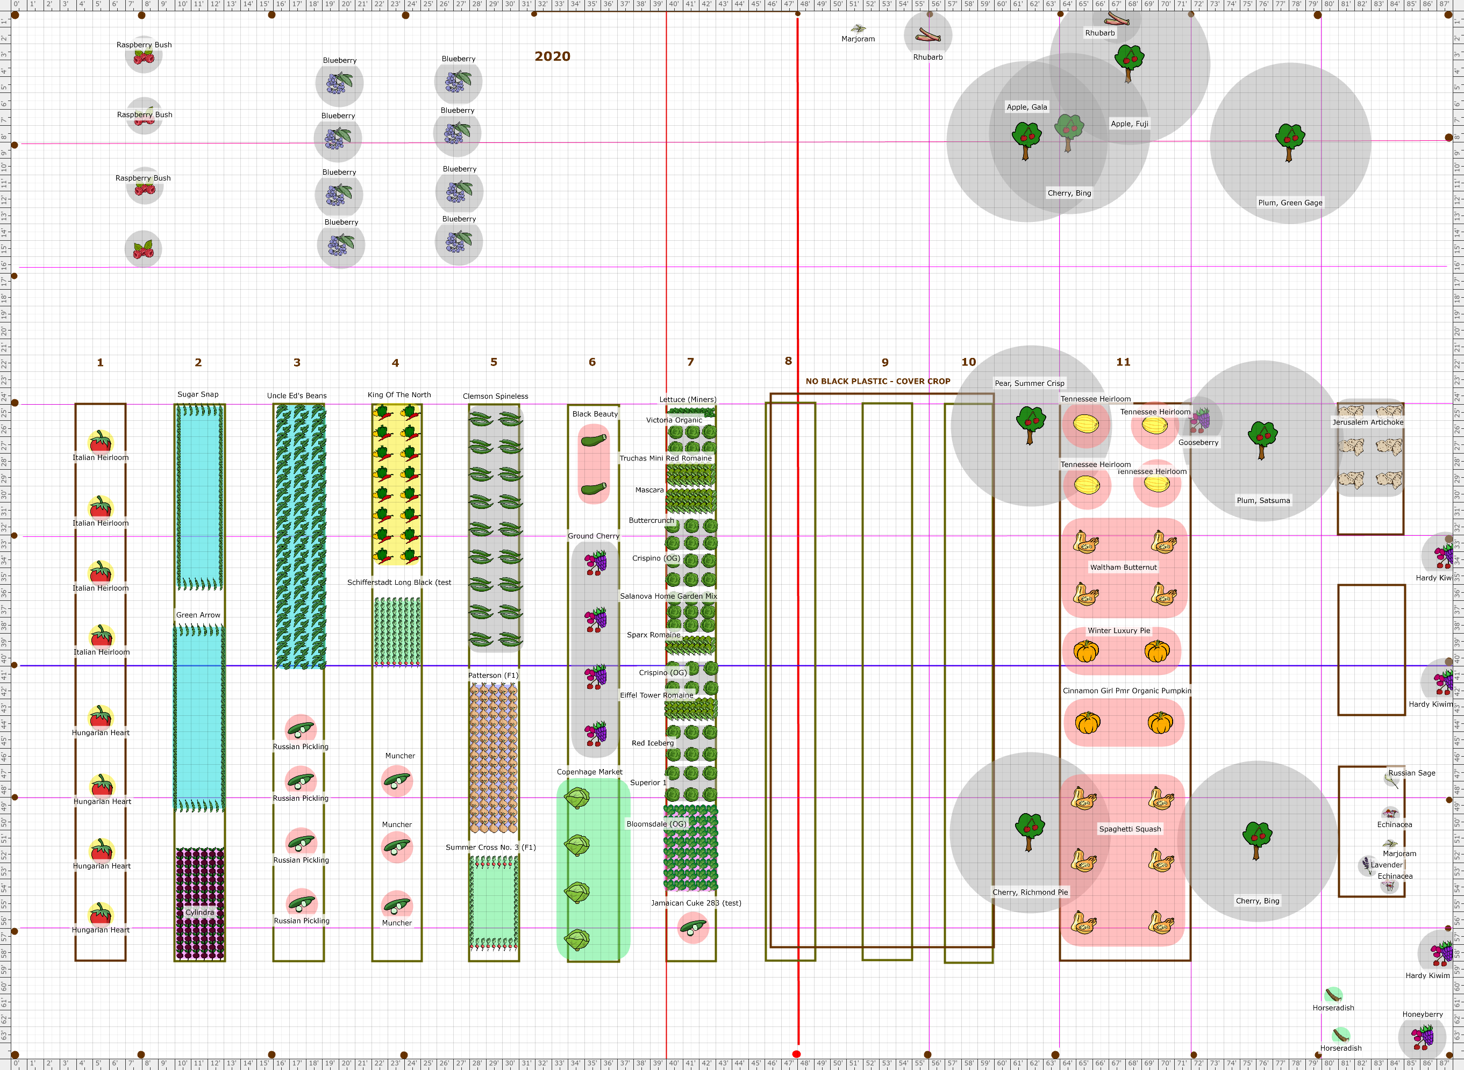Select the Sugar Snap pea planting block

pos(200,498)
